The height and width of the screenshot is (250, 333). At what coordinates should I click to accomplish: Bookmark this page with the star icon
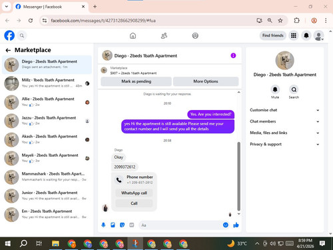[280, 21]
